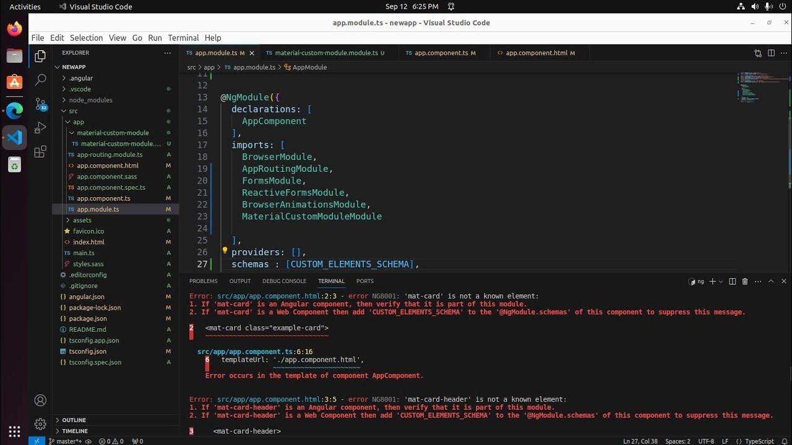
Task: Open the Manage gear icon
Action: click(x=40, y=424)
